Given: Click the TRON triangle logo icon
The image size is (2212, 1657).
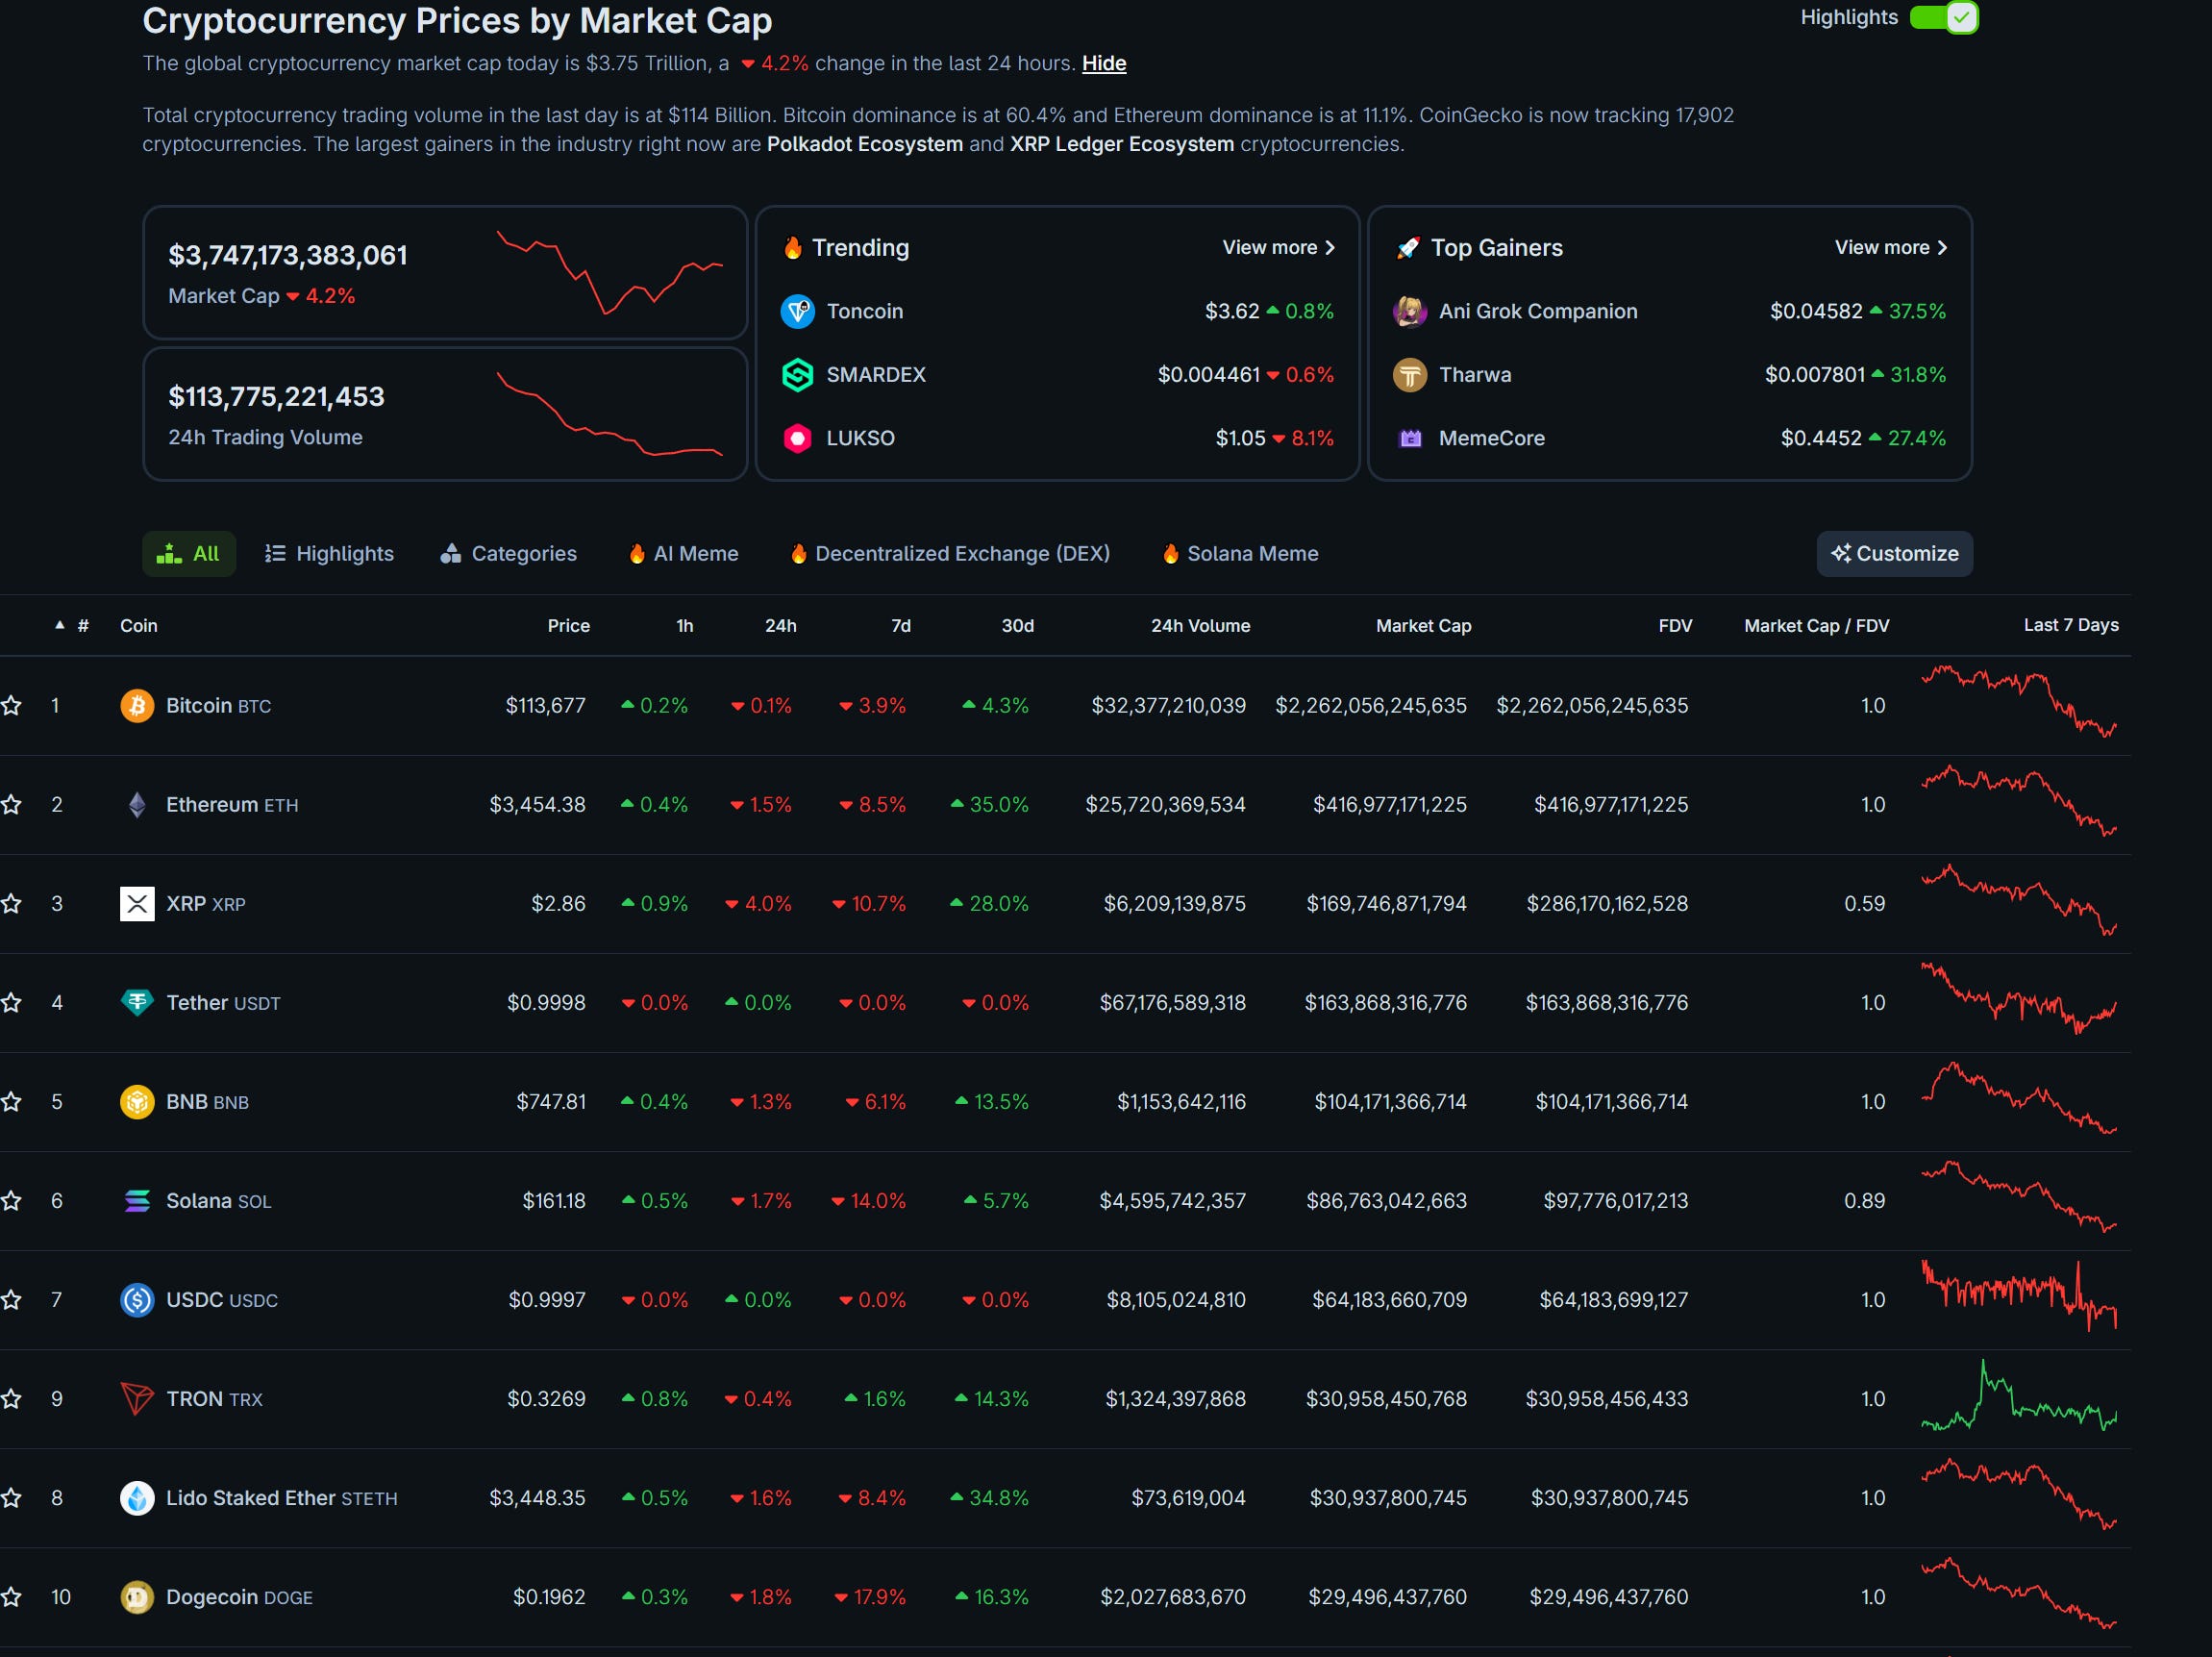Looking at the screenshot, I should (x=137, y=1399).
